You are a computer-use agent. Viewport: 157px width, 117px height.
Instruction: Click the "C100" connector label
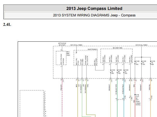(132, 99)
